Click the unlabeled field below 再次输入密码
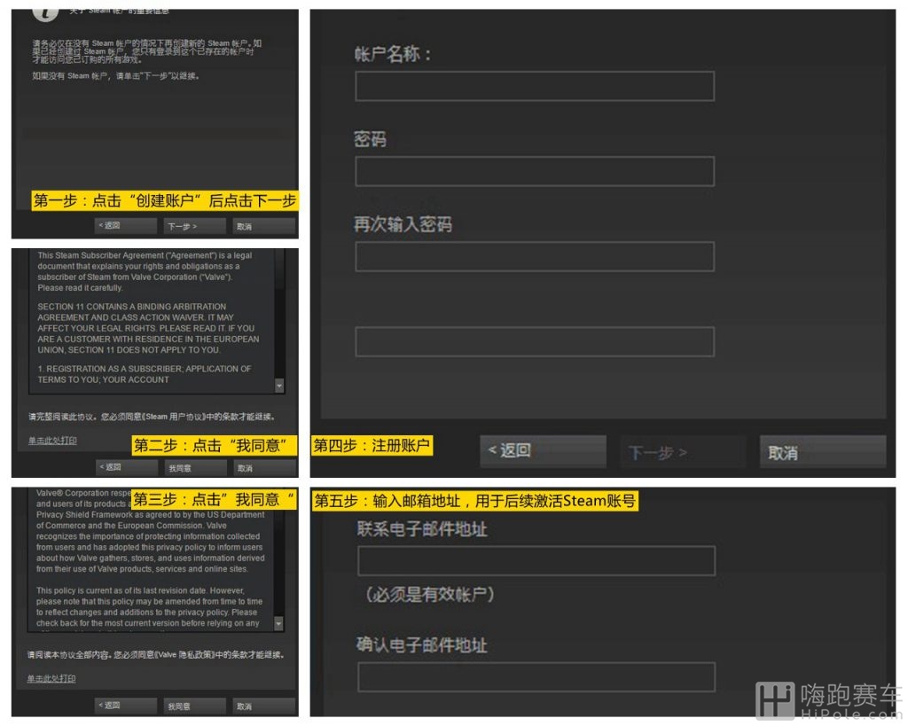908x726 pixels. (x=535, y=341)
